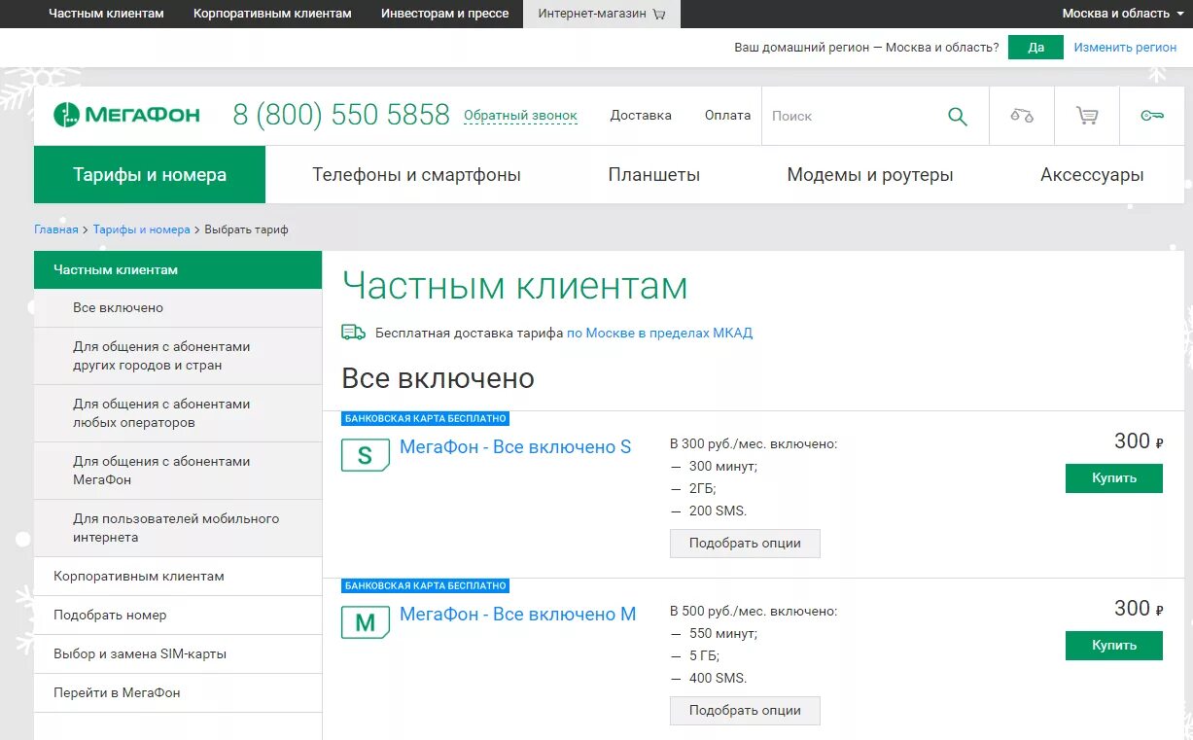
Task: Open the Частным клиентам top tab
Action: pos(106,14)
